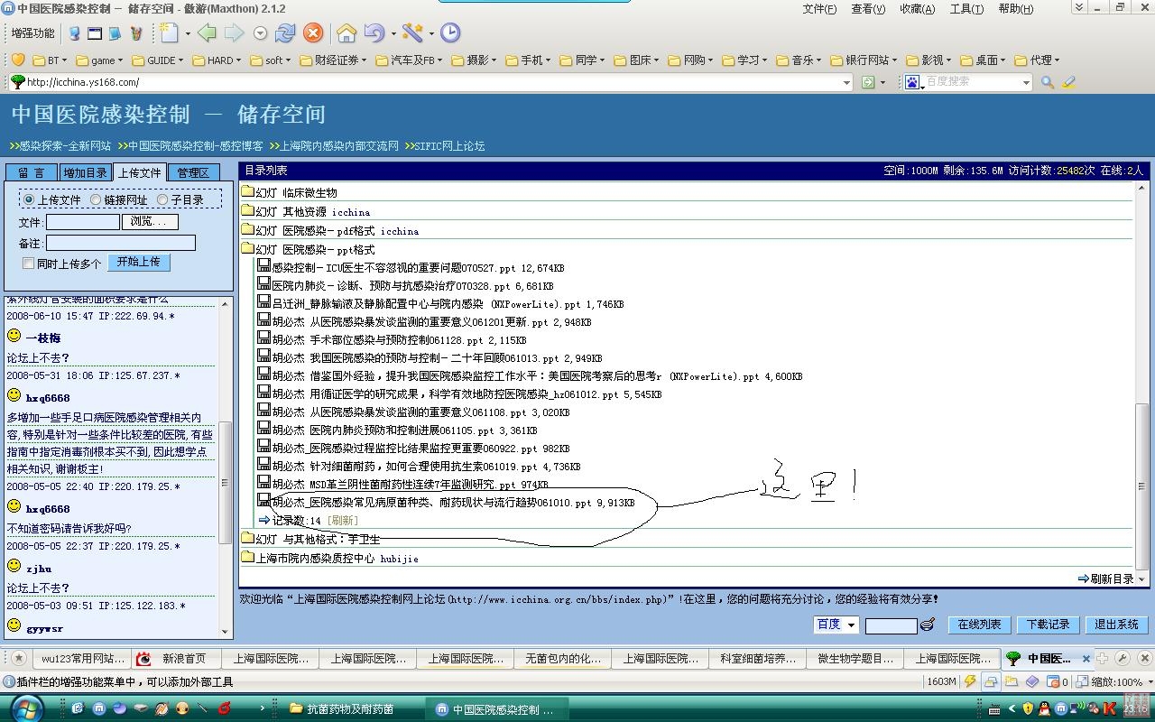Open the 工具(T) menu
Screen dimensions: 1155x722
[x=966, y=8]
